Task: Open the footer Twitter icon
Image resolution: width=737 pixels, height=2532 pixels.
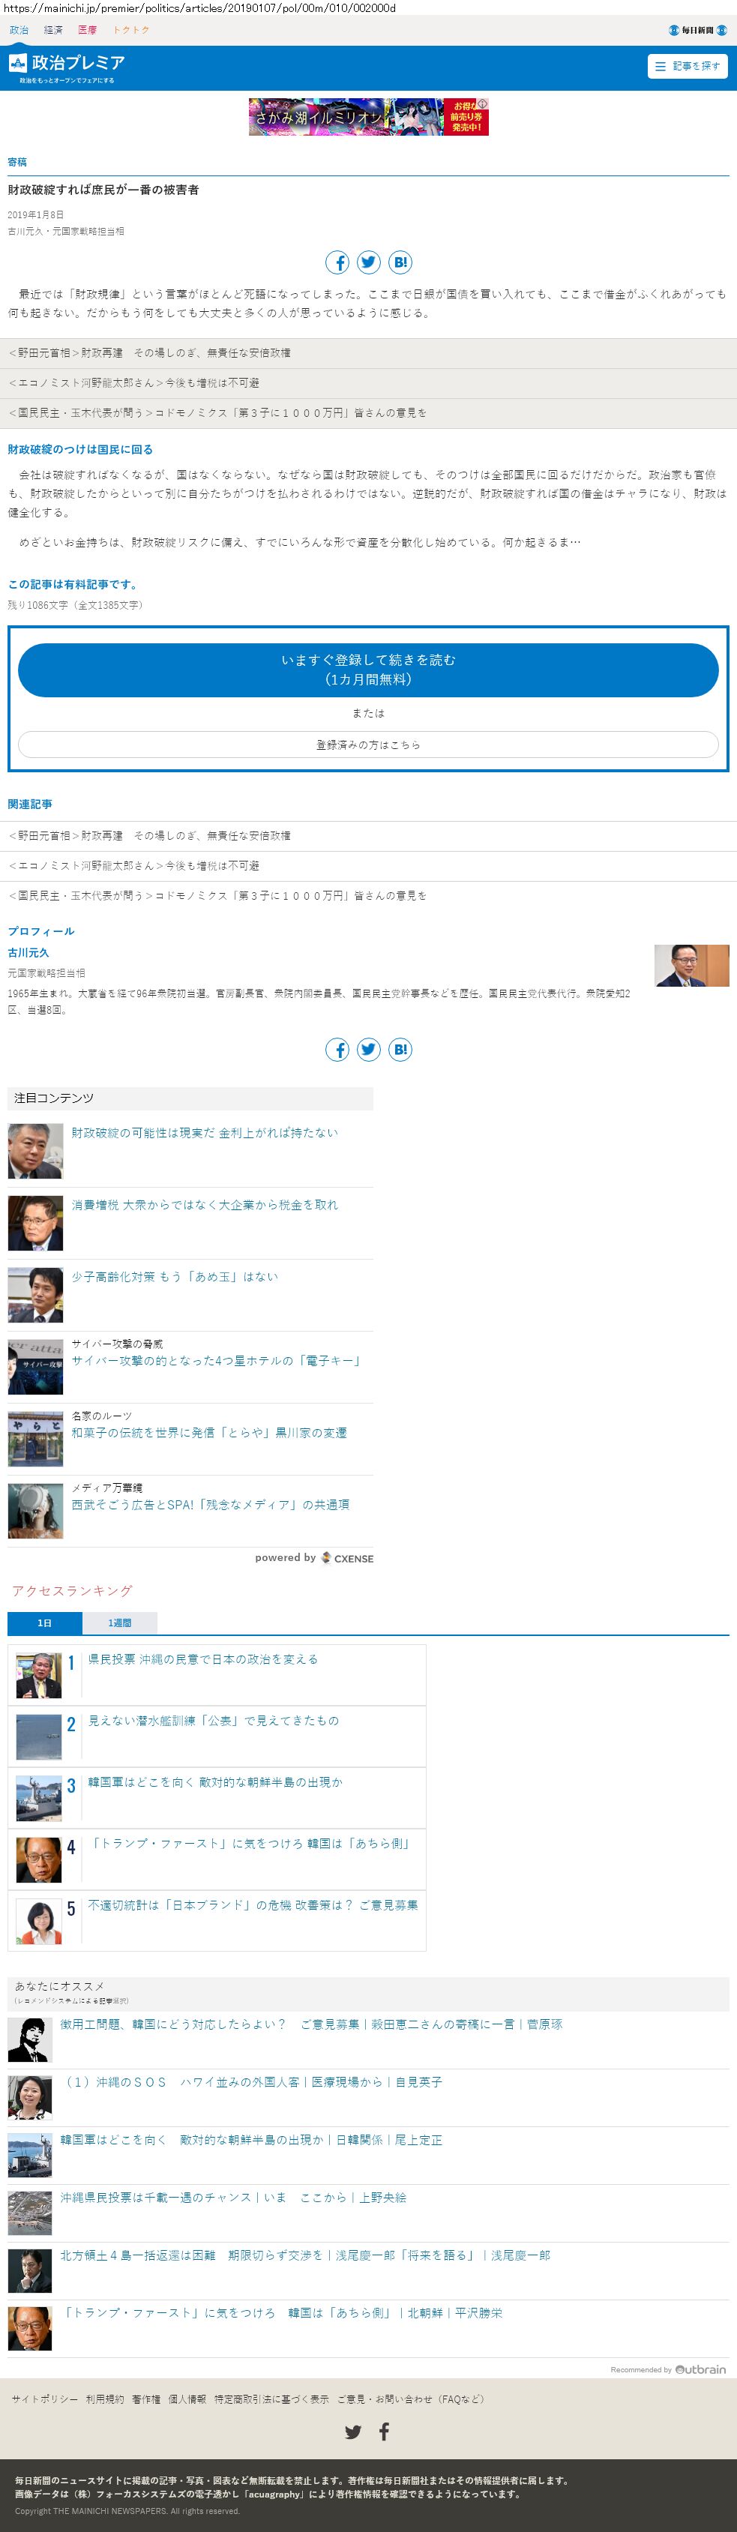Action: [353, 2432]
